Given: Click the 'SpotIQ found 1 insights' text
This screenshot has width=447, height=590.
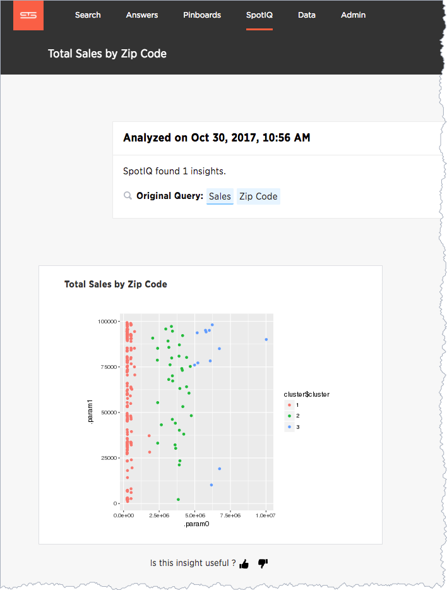Looking at the screenshot, I should tap(174, 171).
